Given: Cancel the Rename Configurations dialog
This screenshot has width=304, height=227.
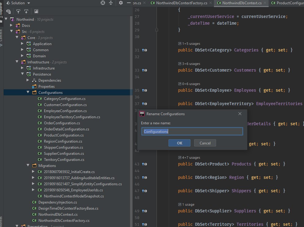Looking at the screenshot, I should click(205, 143).
